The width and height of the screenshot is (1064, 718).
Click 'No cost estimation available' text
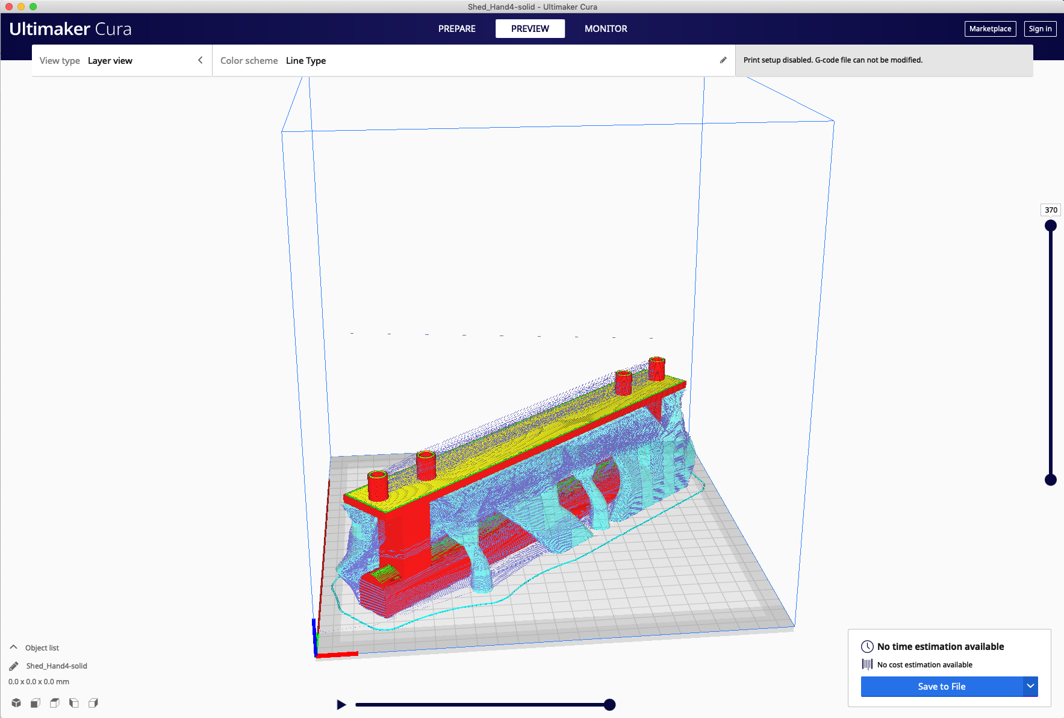point(925,665)
